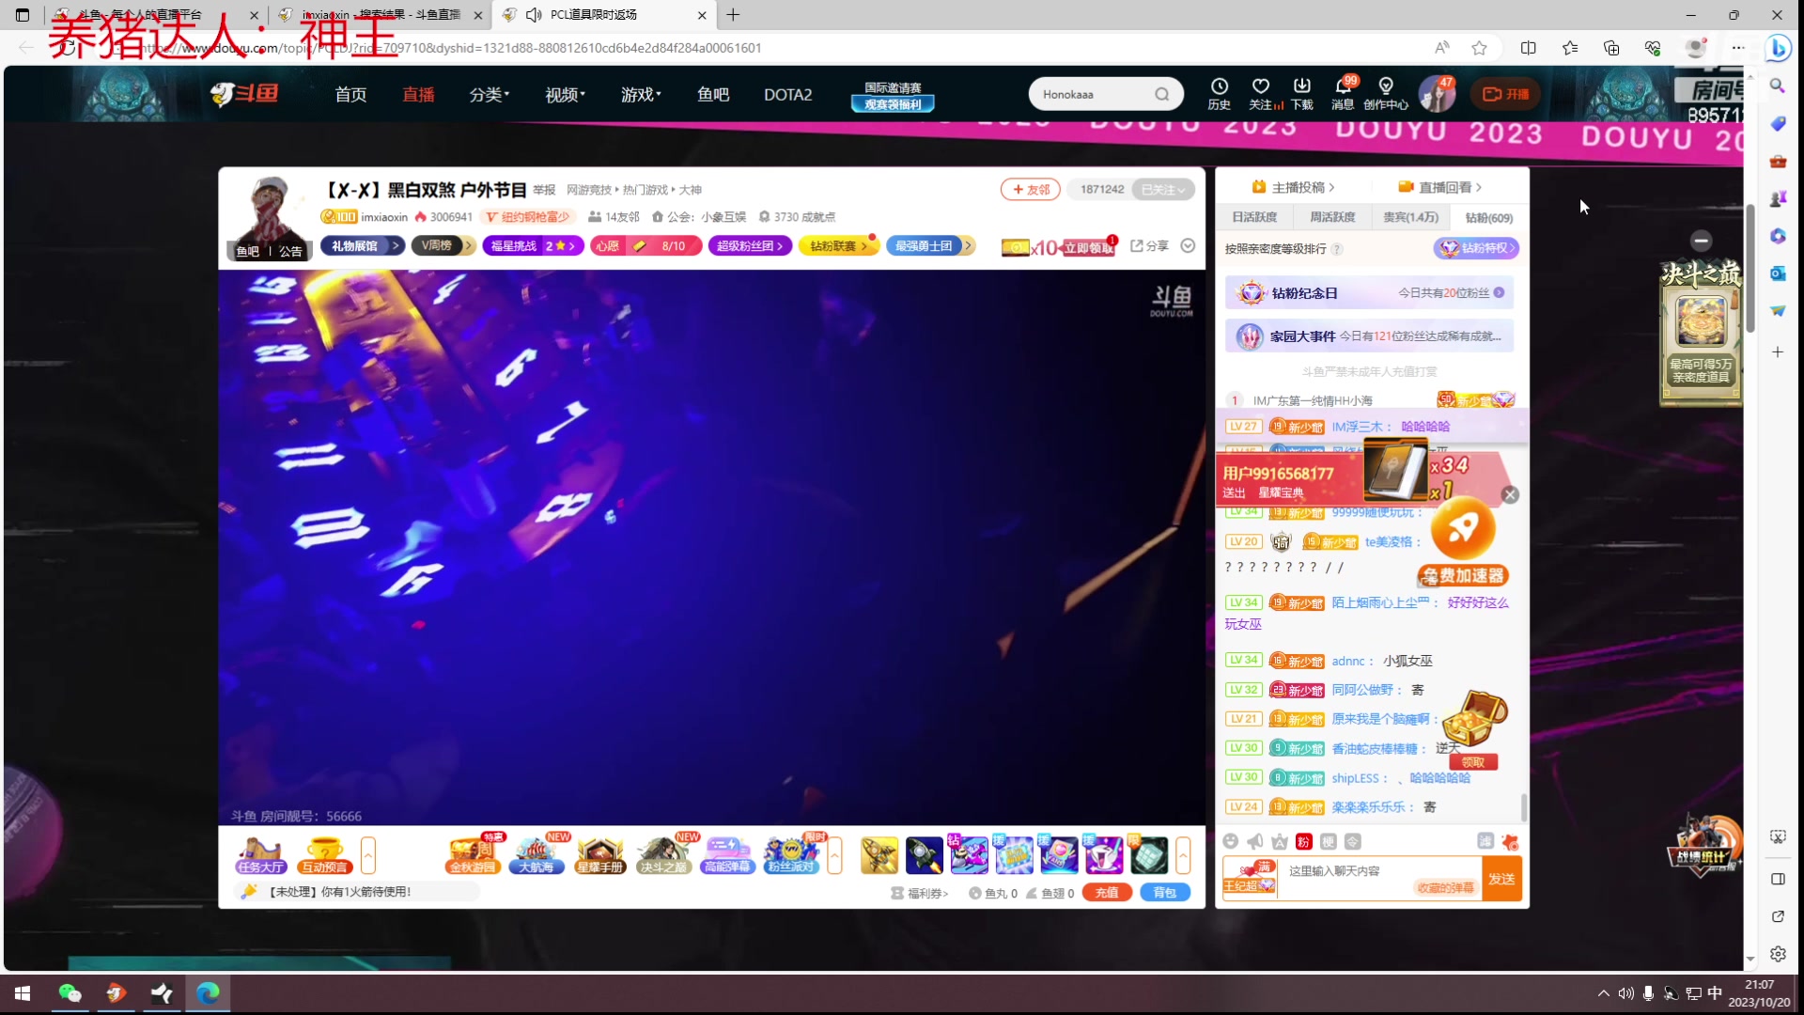Toggle the 已关注 follow button
The image size is (1804, 1015).
[1163, 190]
